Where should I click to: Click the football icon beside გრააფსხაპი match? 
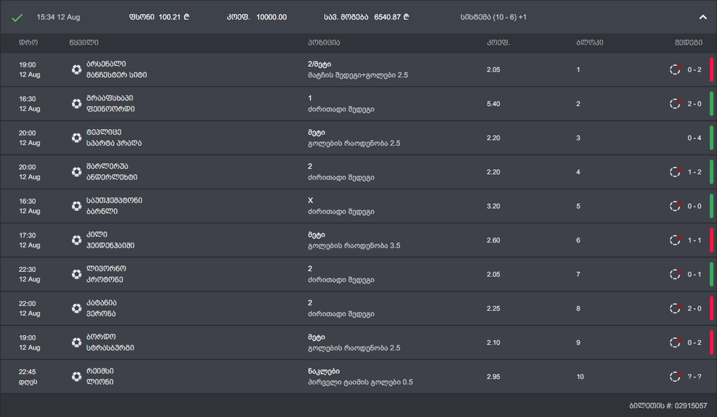pos(76,104)
